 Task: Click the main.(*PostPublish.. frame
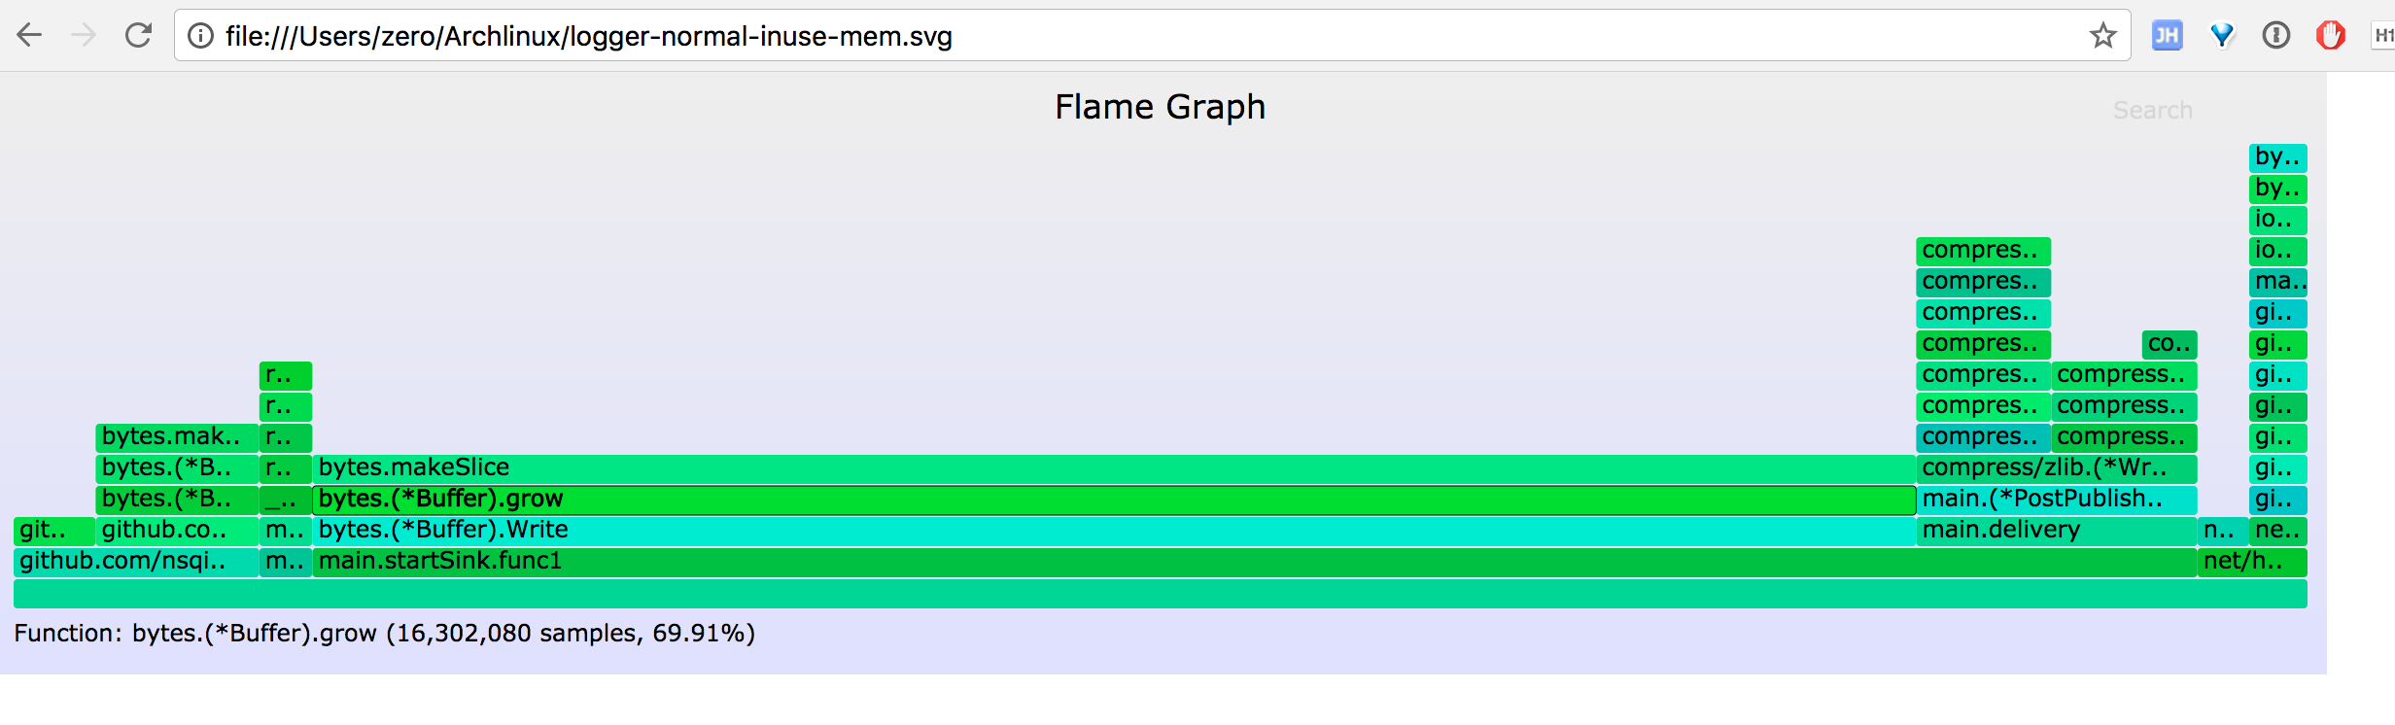point(2056,500)
